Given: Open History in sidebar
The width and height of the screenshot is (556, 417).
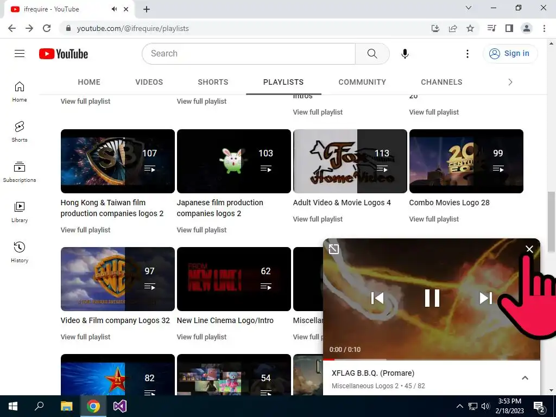Looking at the screenshot, I should point(20,252).
